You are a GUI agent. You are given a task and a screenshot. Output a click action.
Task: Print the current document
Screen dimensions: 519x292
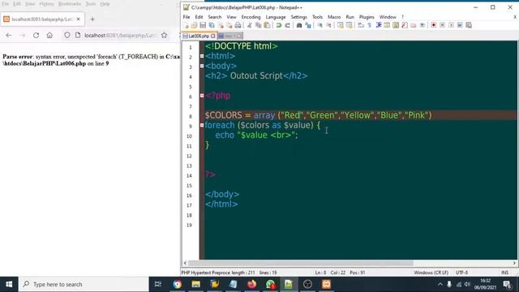pos(238,25)
